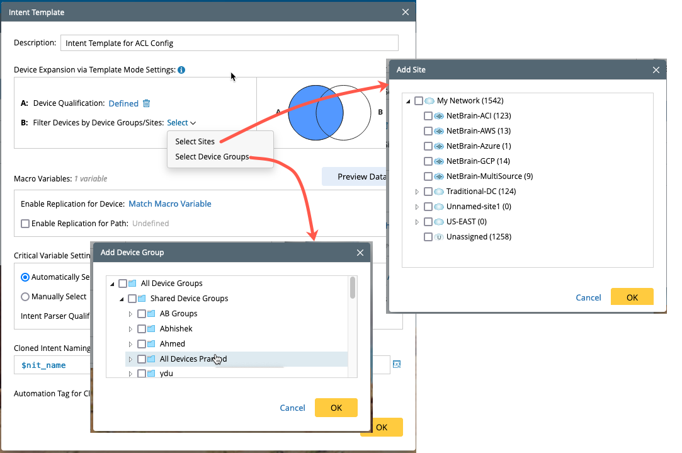Expand the Ahmed folder node

click(130, 344)
